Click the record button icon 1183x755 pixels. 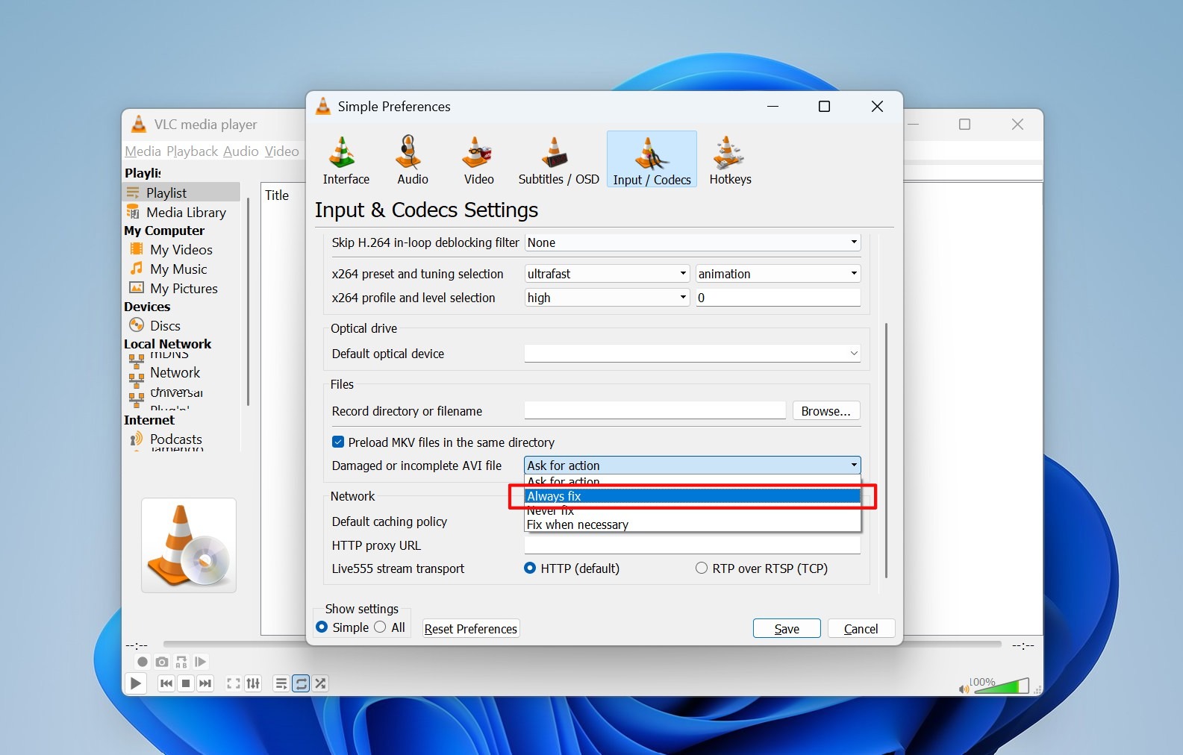click(143, 662)
